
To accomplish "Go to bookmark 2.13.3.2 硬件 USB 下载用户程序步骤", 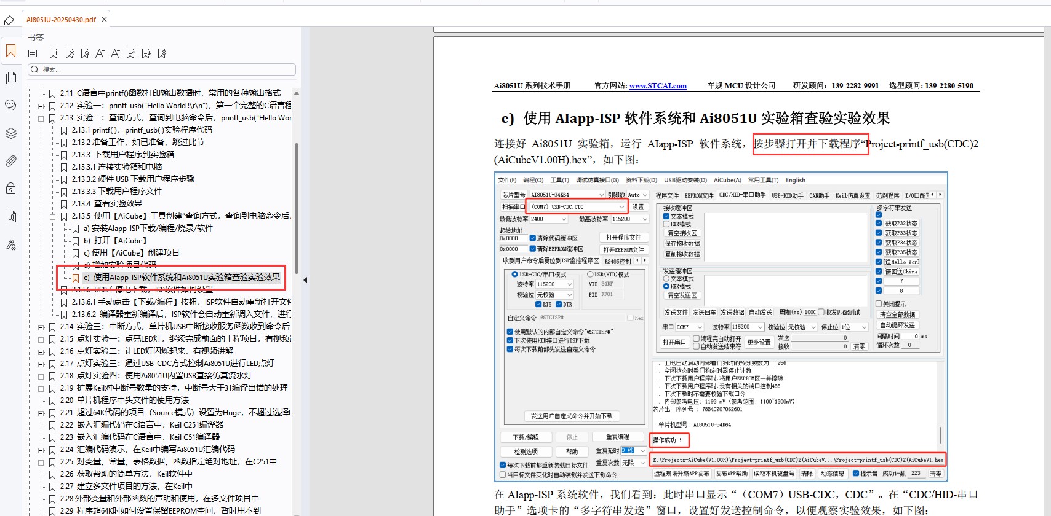I will 133,179.
